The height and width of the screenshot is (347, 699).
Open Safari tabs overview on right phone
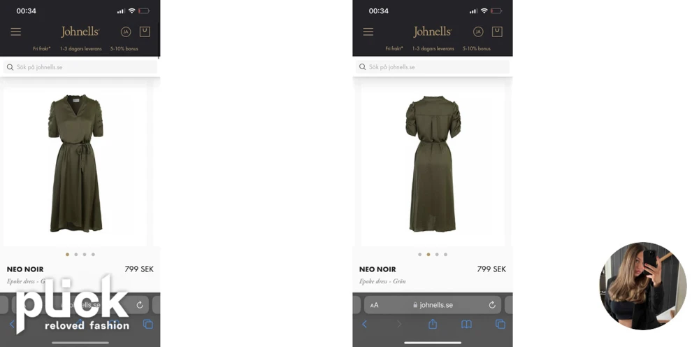click(x=500, y=324)
